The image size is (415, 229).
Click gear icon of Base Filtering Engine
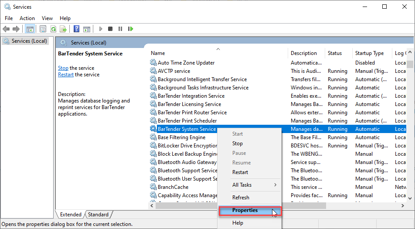153,137
